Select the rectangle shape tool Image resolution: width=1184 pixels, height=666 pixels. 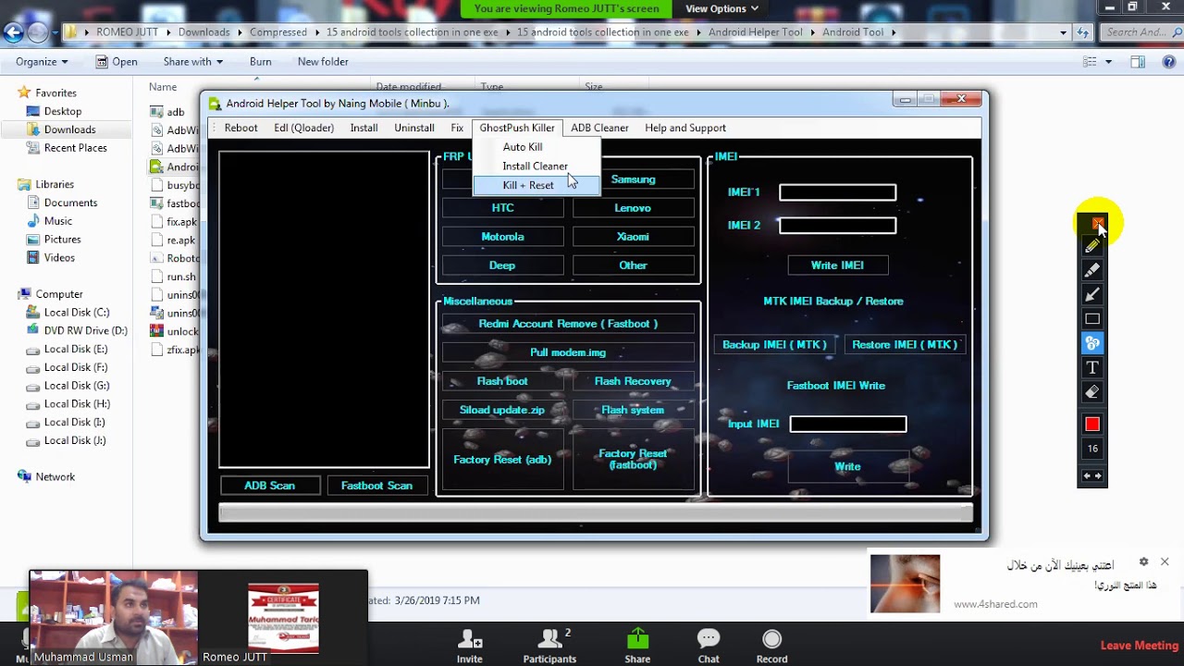(x=1092, y=319)
